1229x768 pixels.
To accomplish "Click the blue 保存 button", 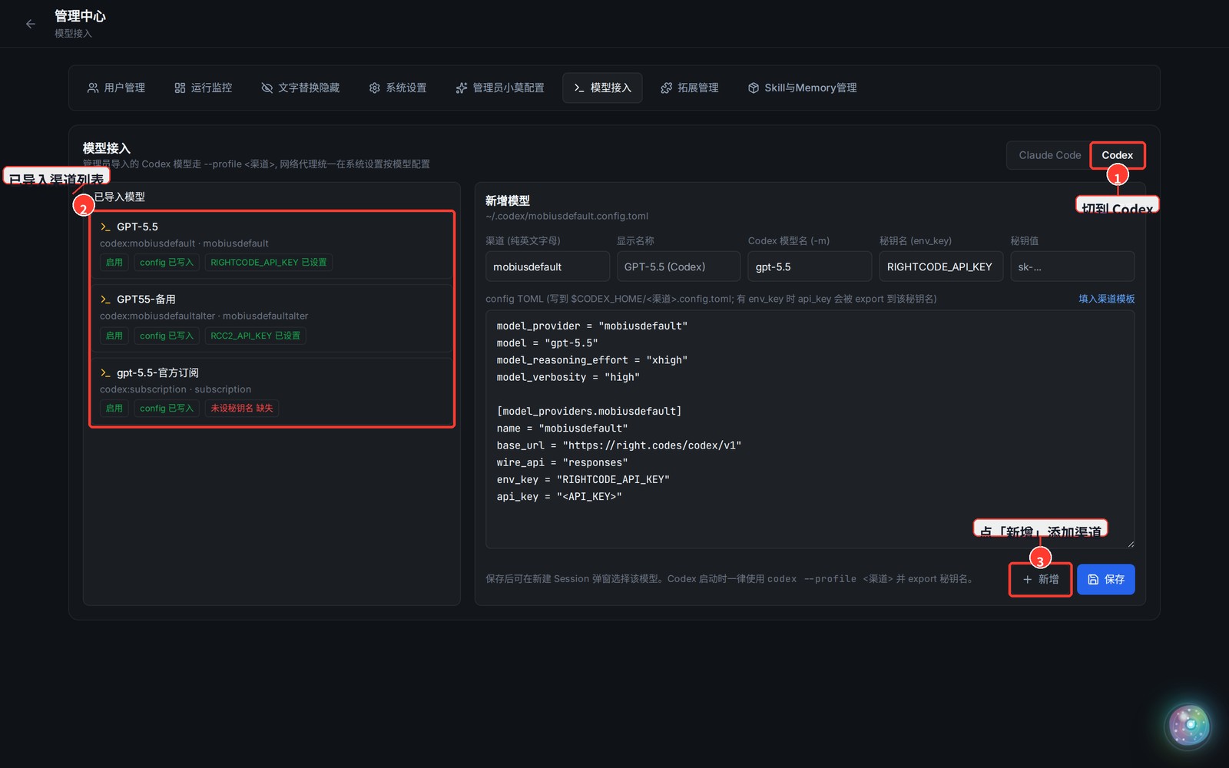I will pyautogui.click(x=1105, y=579).
